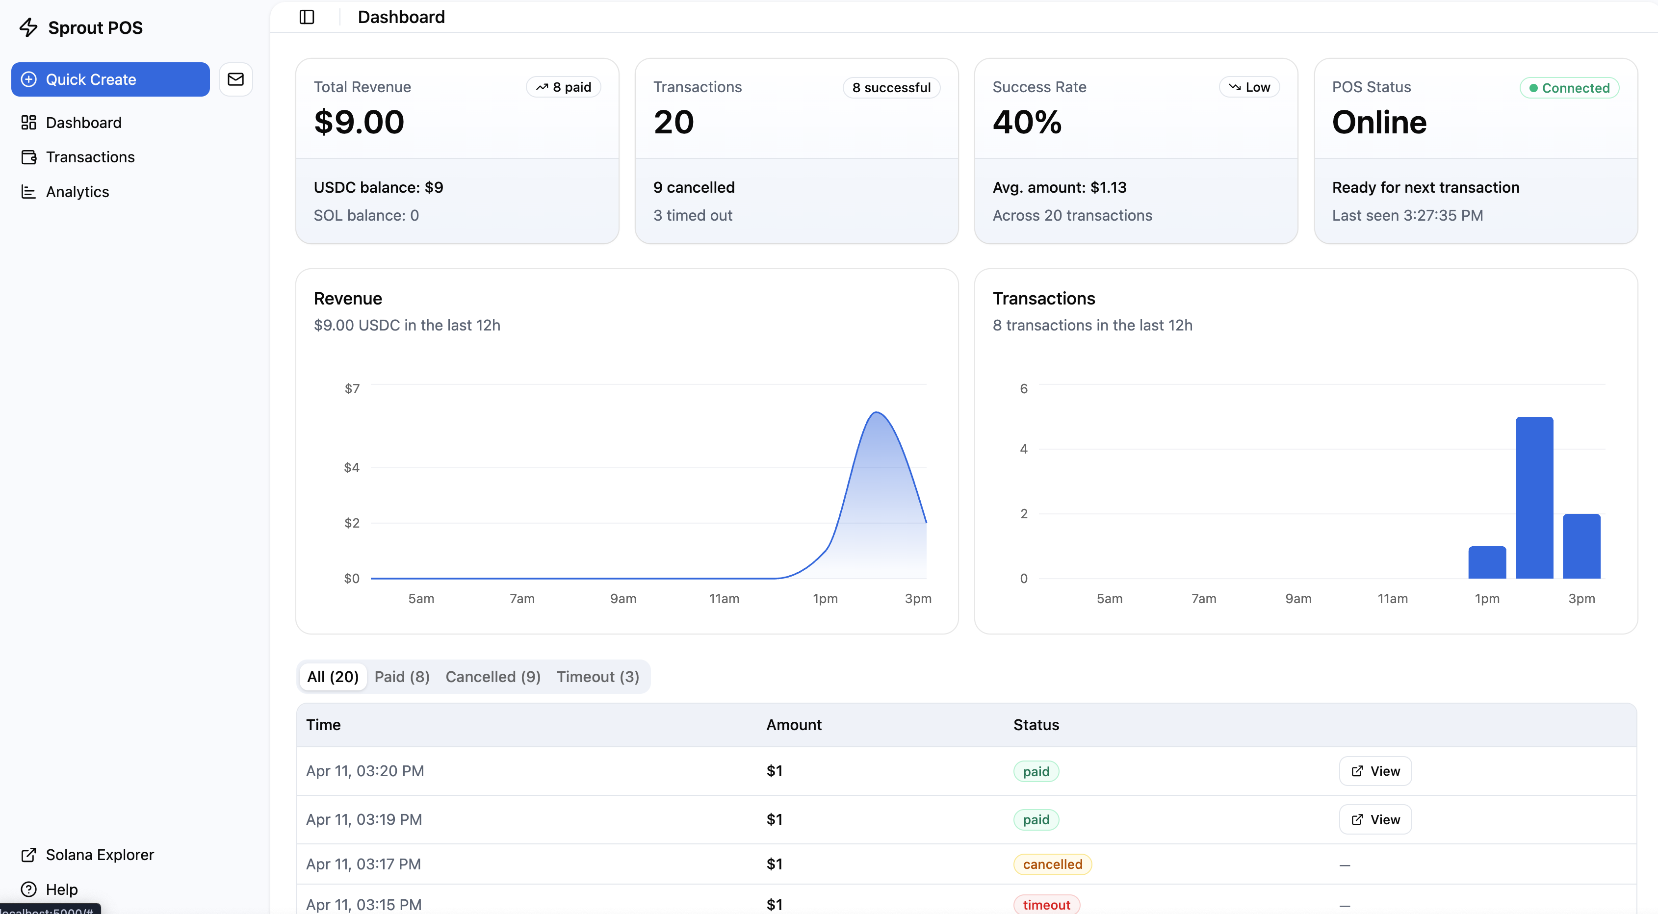Click the Sprout POS lightning bolt logo
The width and height of the screenshot is (1658, 914).
click(x=28, y=27)
